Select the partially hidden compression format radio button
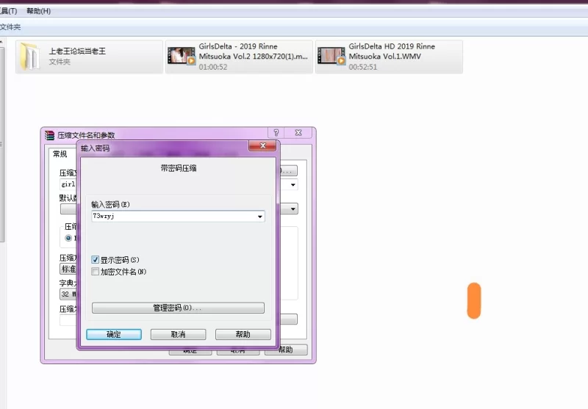 [x=69, y=238]
